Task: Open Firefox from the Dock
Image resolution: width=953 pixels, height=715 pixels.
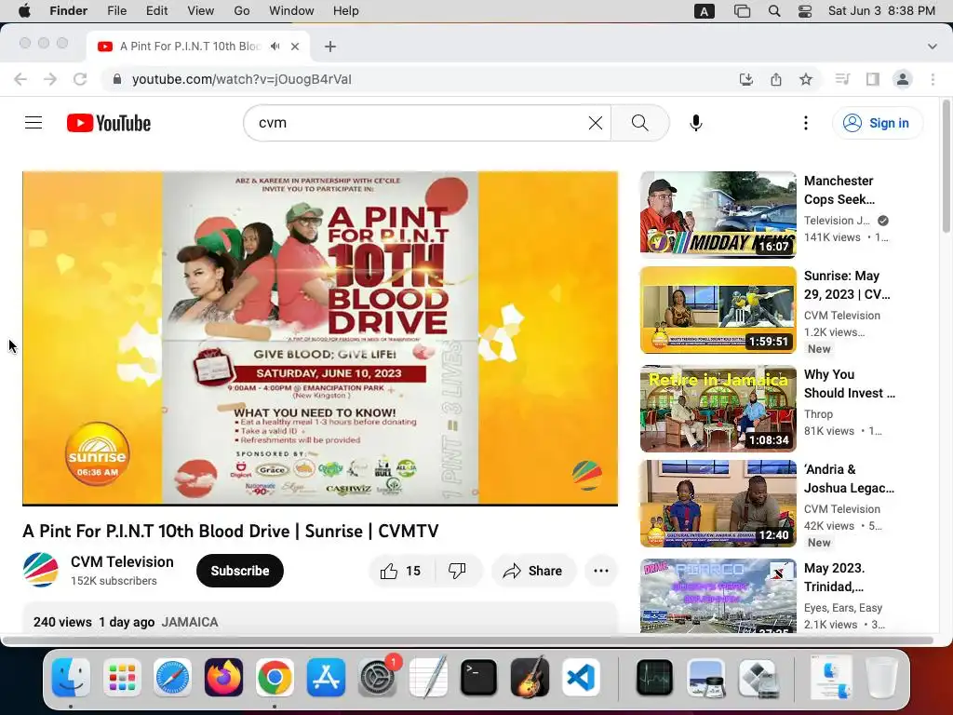Action: coord(223,677)
